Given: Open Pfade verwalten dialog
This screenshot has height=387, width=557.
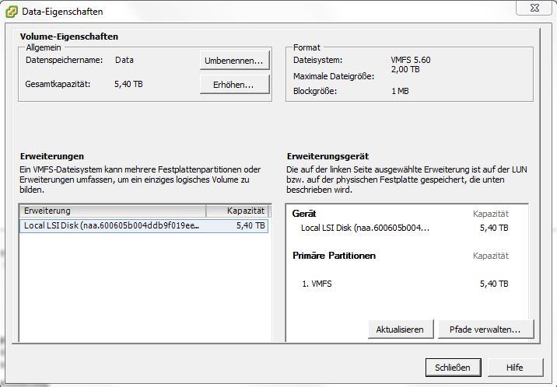Looking at the screenshot, I should point(485,329).
